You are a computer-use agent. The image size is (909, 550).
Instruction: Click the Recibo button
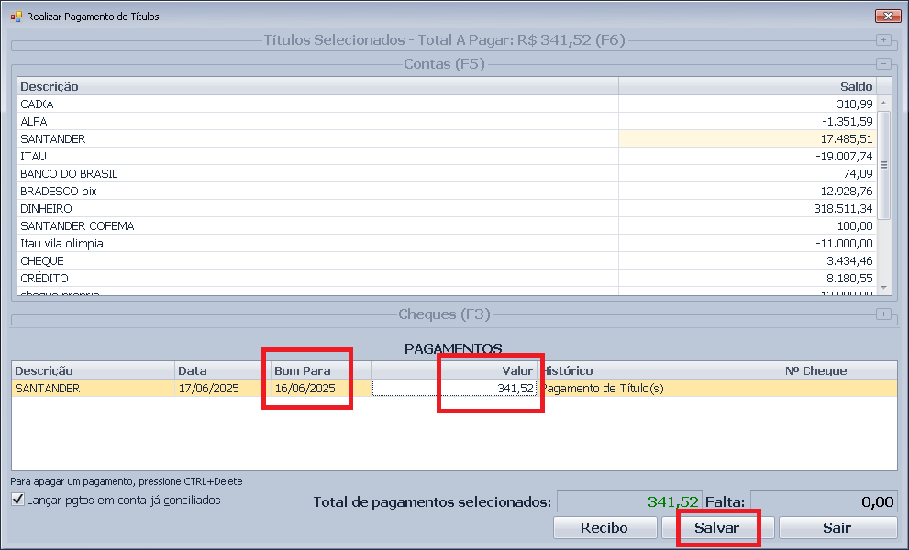click(604, 528)
